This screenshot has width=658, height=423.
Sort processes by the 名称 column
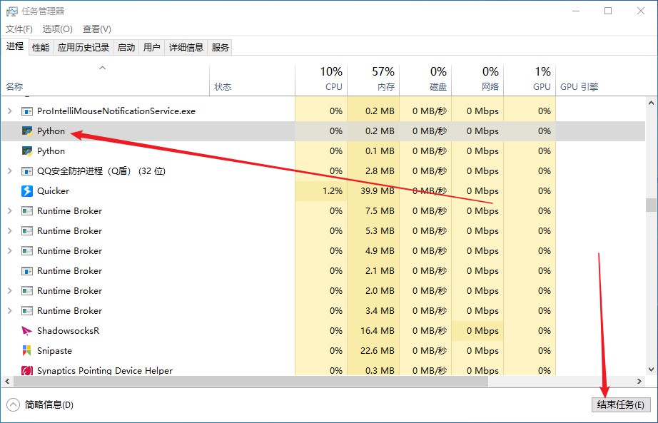point(105,81)
